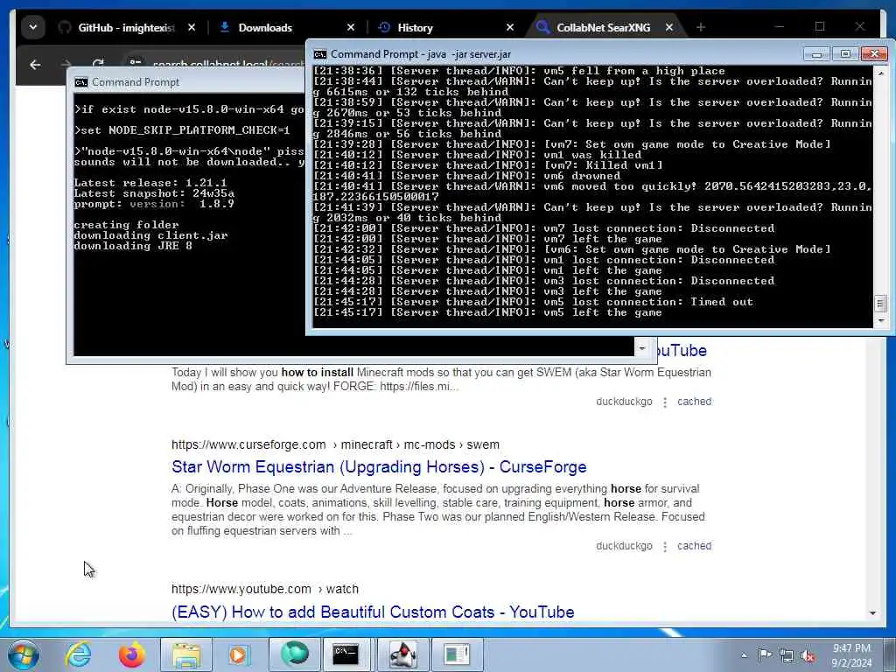This screenshot has width=896, height=672.
Task: Click the 'vm6 drowned' log line
Action: coord(467,176)
